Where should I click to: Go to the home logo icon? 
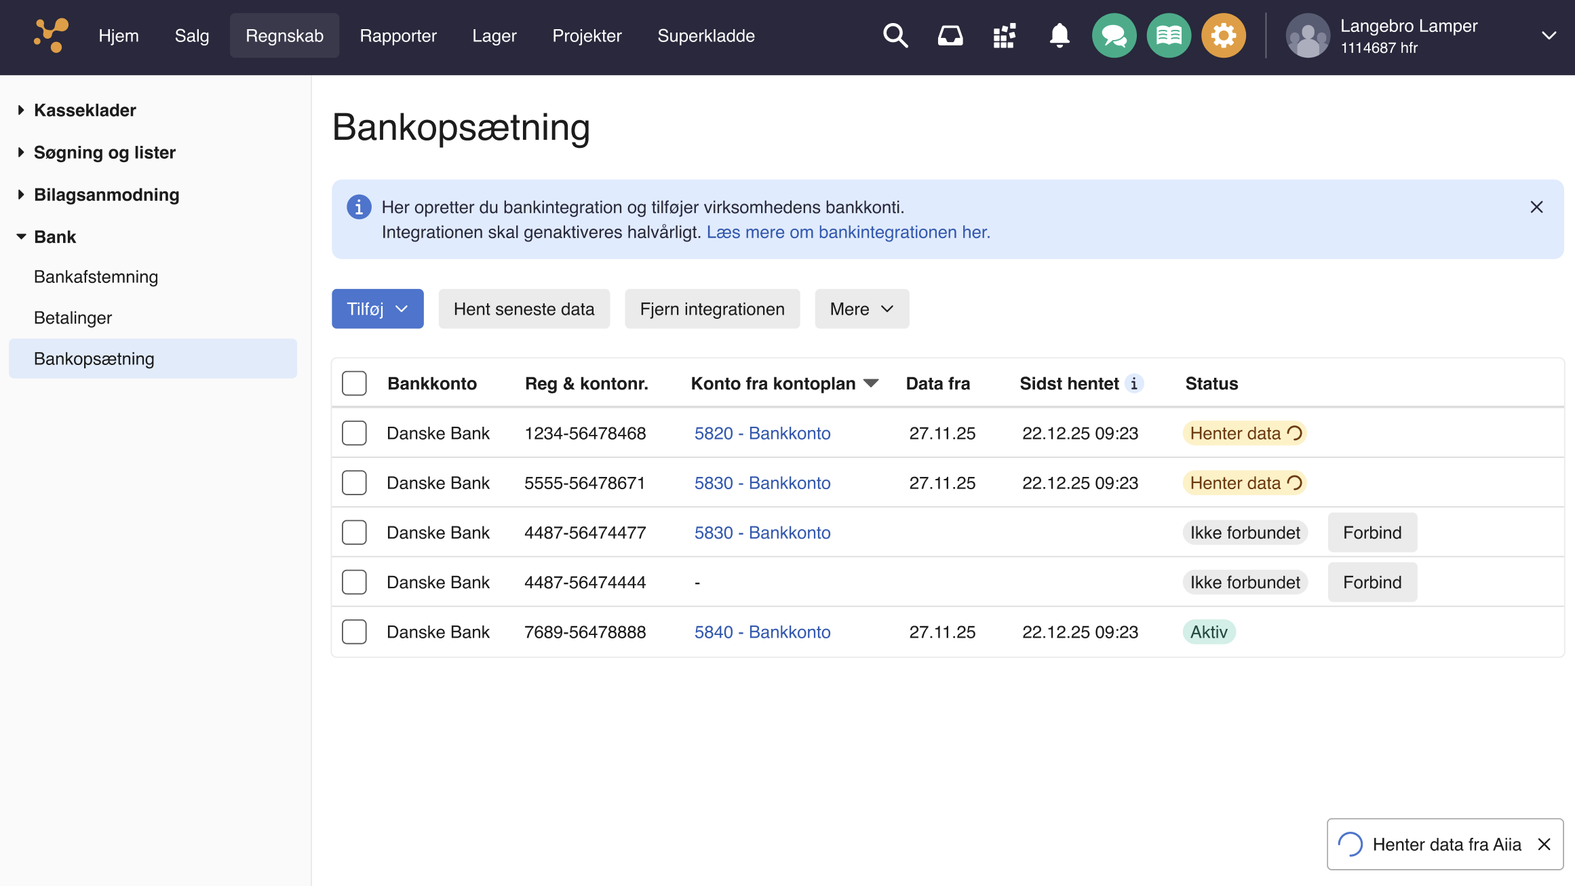[52, 35]
